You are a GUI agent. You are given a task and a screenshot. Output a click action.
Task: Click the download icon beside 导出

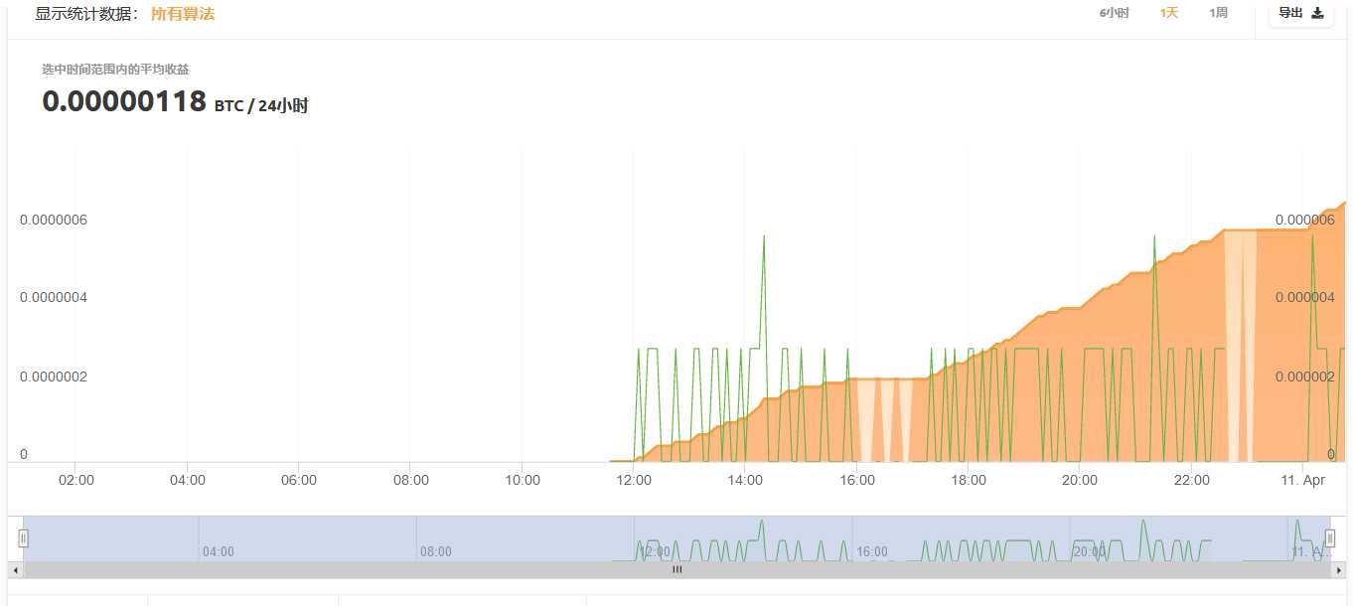(1317, 13)
